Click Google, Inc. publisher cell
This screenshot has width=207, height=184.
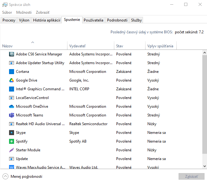point(79,80)
